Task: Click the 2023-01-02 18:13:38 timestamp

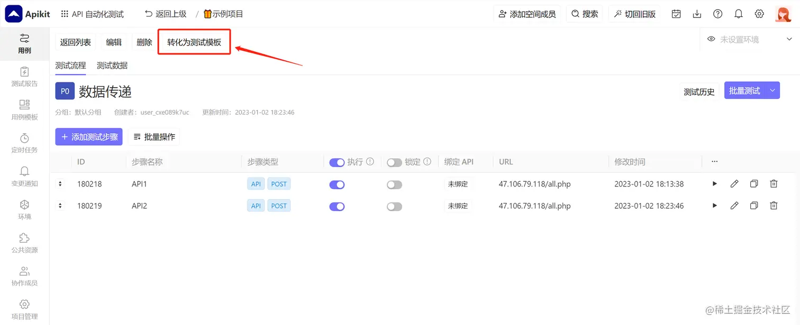Action: (x=649, y=184)
